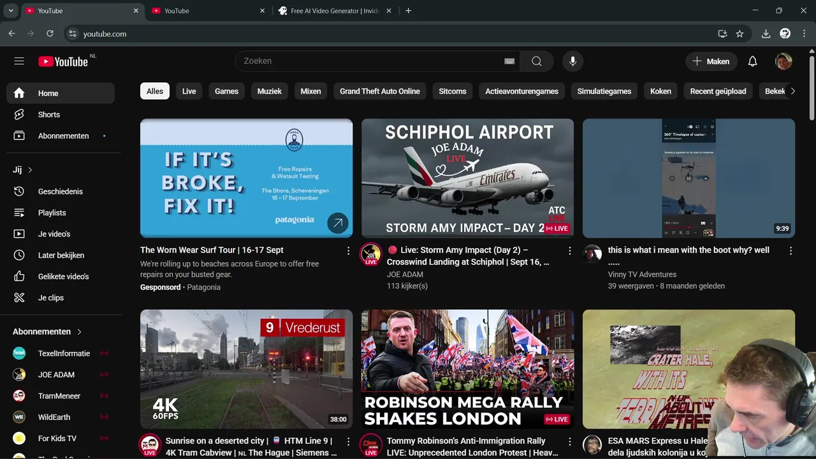This screenshot has height=459, width=816.
Task: Open the tab search dropdown arrow
Action: coord(11,11)
